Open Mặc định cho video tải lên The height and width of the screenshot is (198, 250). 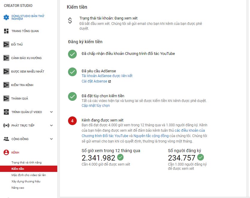pos(28,175)
